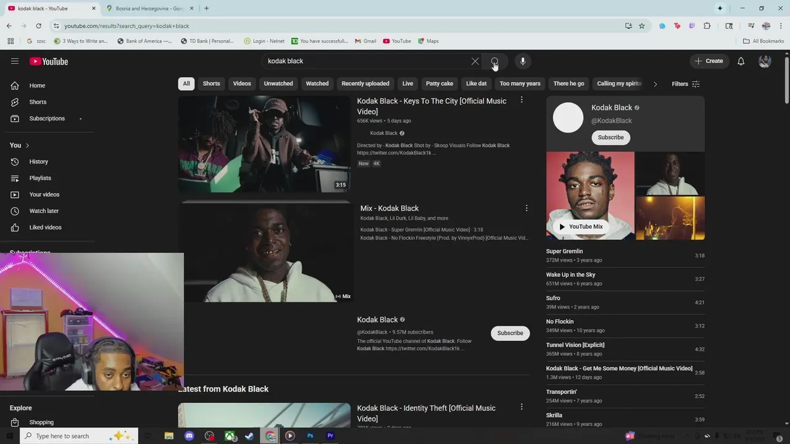
Task: Select the Unwatched filter chip
Action: pyautogui.click(x=278, y=84)
